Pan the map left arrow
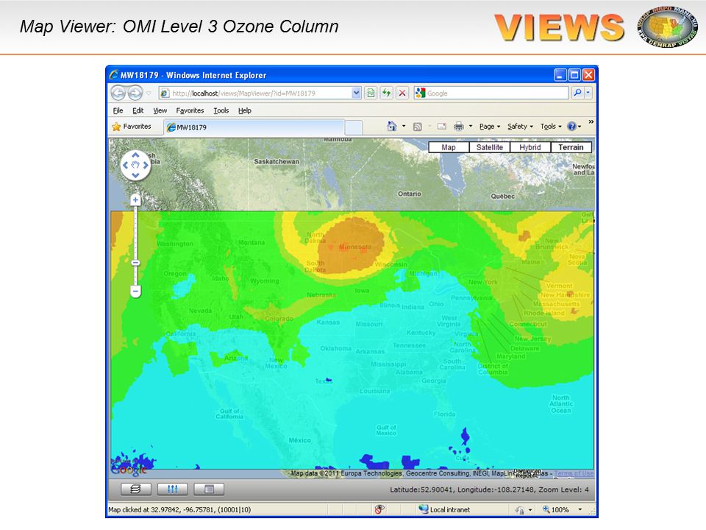 pos(125,166)
